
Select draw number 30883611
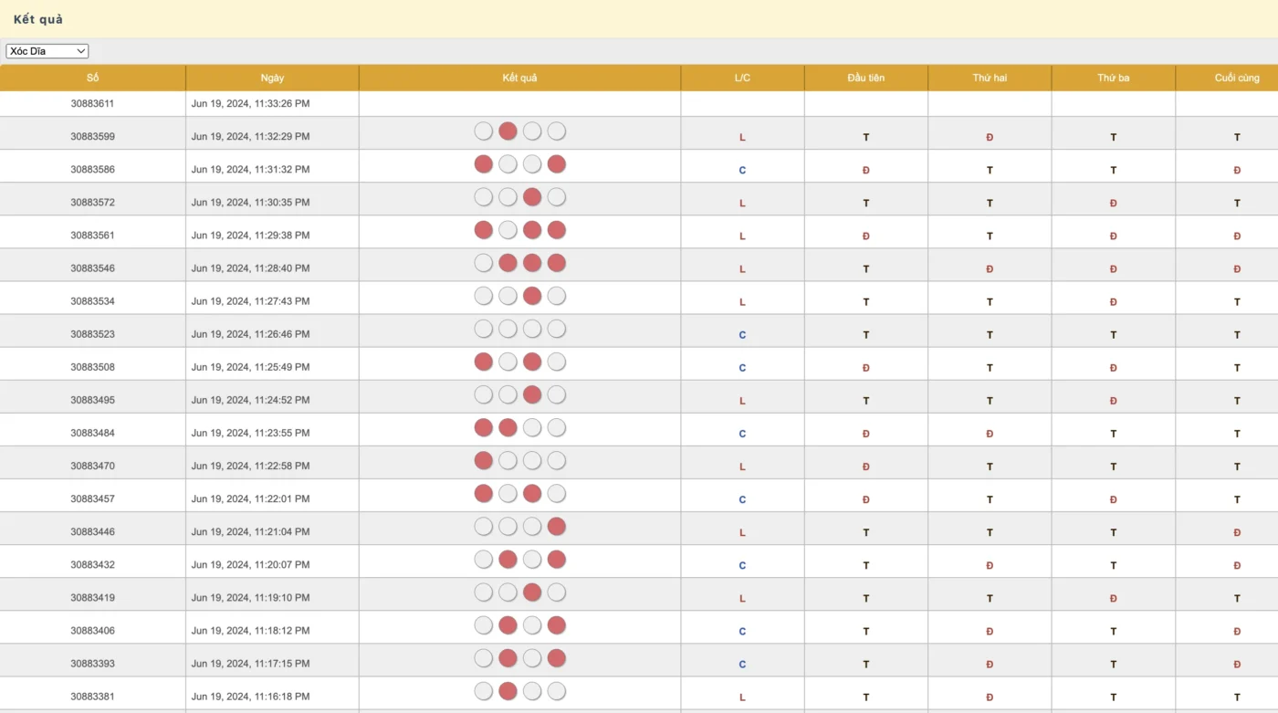92,104
